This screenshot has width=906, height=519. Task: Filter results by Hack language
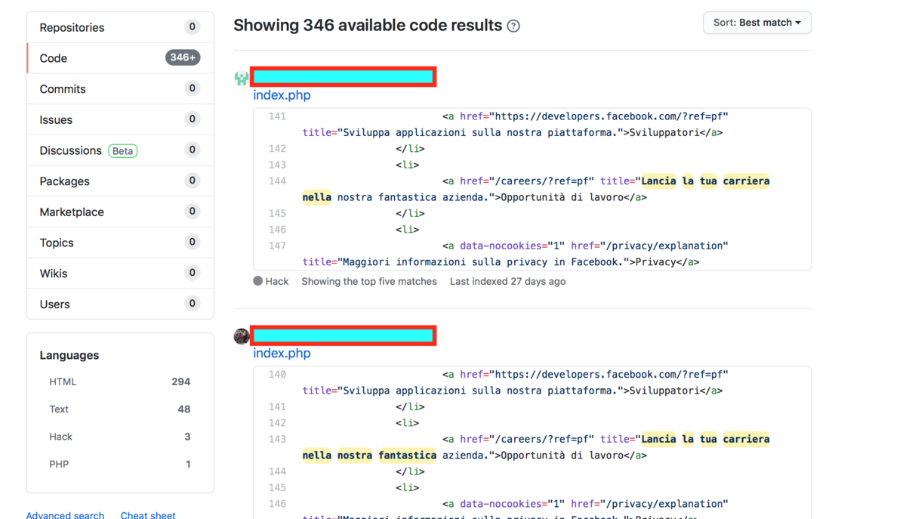[x=120, y=437]
